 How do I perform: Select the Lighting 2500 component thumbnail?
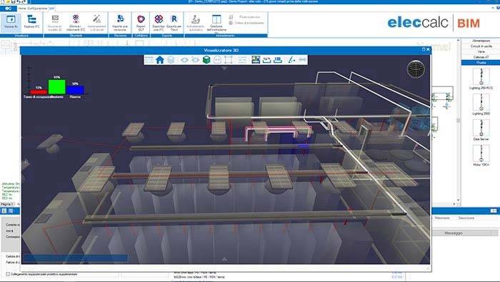click(x=481, y=102)
